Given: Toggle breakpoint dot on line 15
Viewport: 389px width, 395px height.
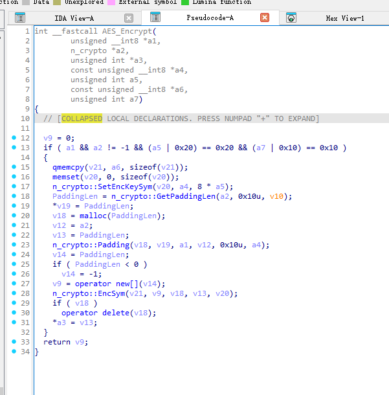Looking at the screenshot, I should [x=14, y=167].
